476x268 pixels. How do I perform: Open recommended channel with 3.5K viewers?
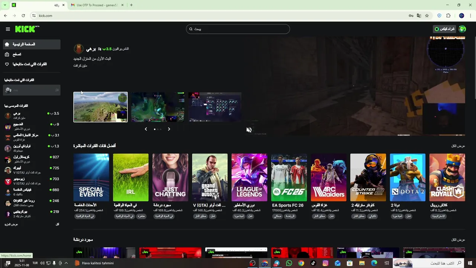tap(32, 115)
